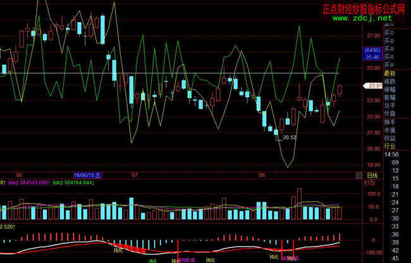Select the 最新 row in the quote panel

[389, 73]
